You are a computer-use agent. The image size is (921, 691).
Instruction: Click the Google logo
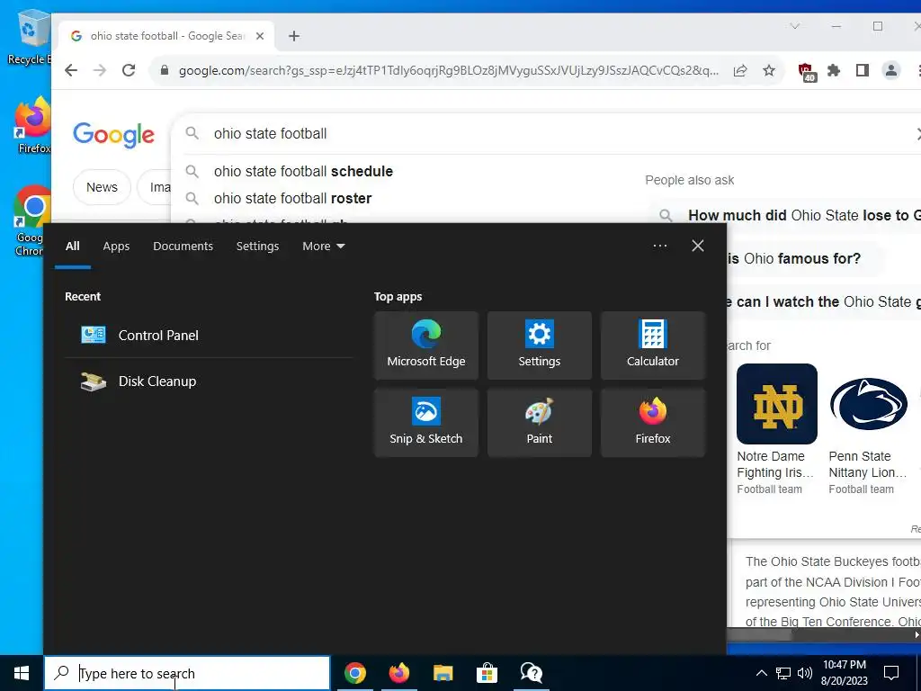click(x=113, y=135)
